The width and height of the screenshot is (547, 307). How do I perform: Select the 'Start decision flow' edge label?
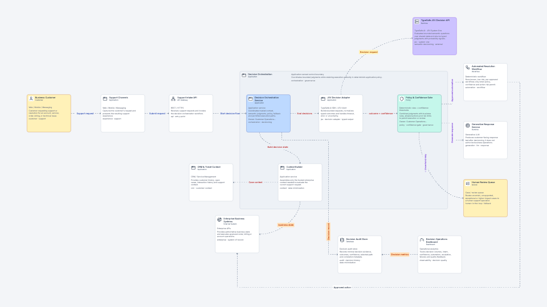click(230, 114)
